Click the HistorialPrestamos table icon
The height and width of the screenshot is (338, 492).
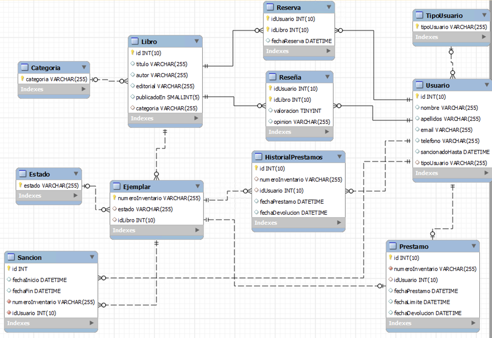coord(259,157)
